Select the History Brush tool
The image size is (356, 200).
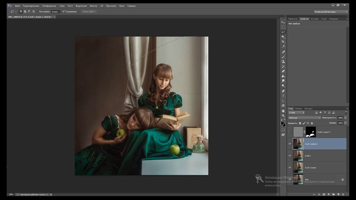pyautogui.click(x=283, y=66)
